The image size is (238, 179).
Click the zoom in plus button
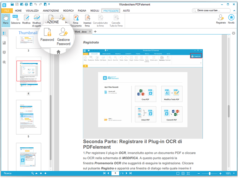(x=220, y=174)
